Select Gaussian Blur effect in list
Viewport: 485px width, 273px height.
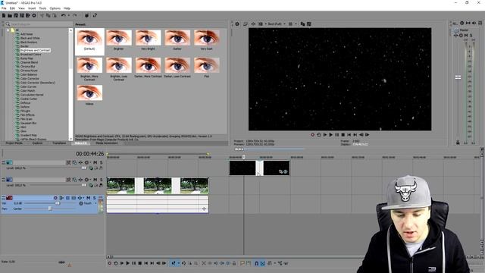click(x=29, y=123)
